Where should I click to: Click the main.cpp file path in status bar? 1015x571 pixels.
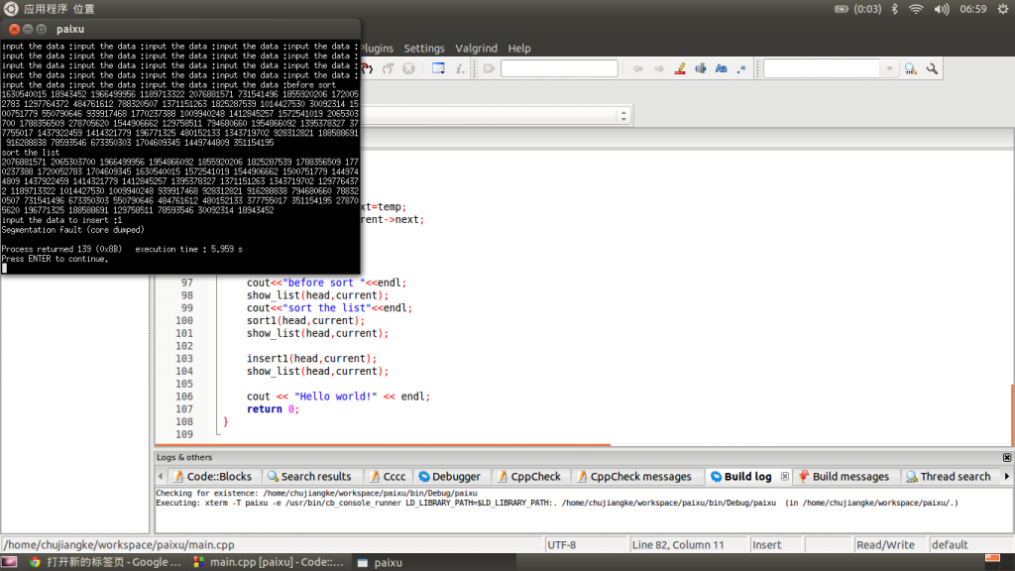coord(119,545)
